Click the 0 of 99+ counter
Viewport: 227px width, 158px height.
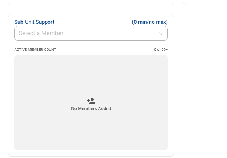161,50
